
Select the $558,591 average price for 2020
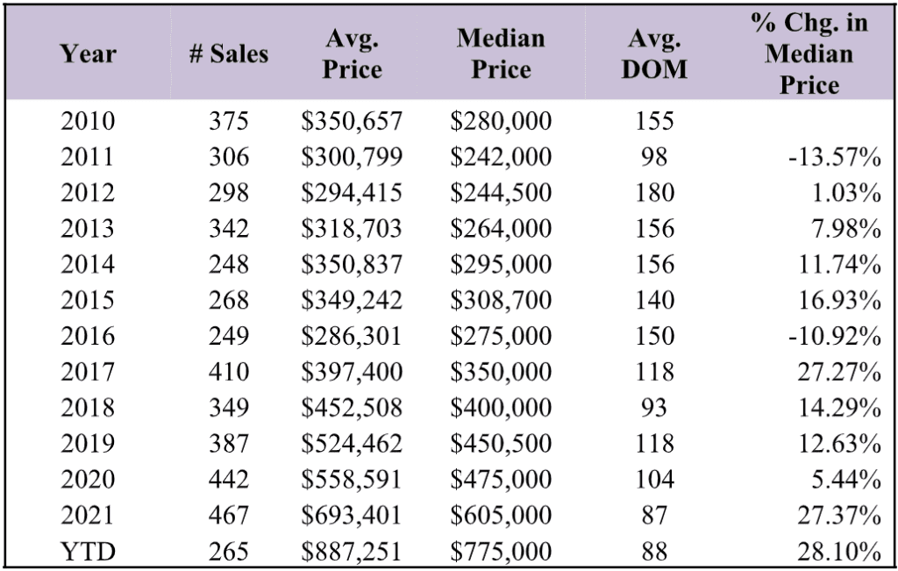[x=352, y=480]
